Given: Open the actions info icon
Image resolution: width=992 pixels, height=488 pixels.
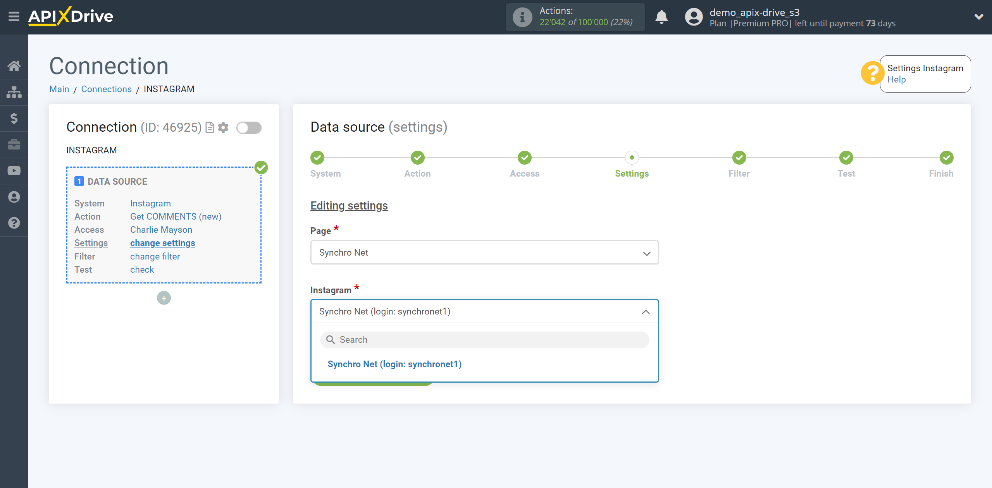Looking at the screenshot, I should click(x=522, y=17).
